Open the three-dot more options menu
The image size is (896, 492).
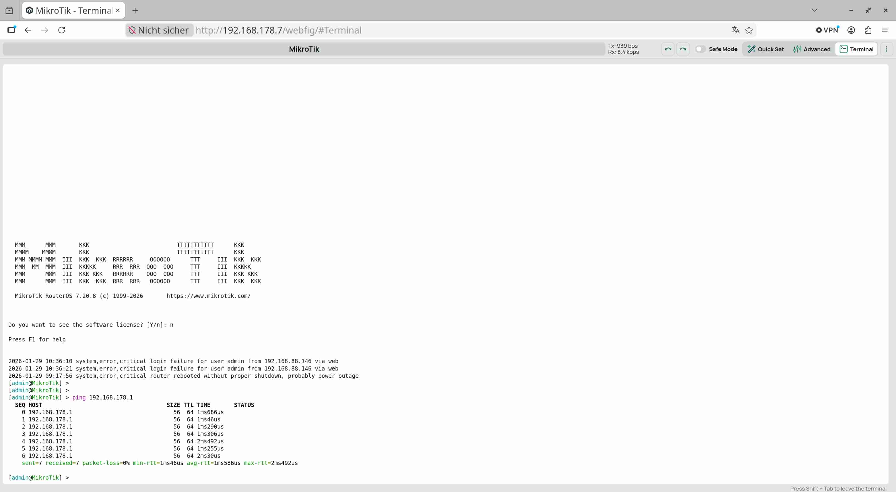pos(887,49)
